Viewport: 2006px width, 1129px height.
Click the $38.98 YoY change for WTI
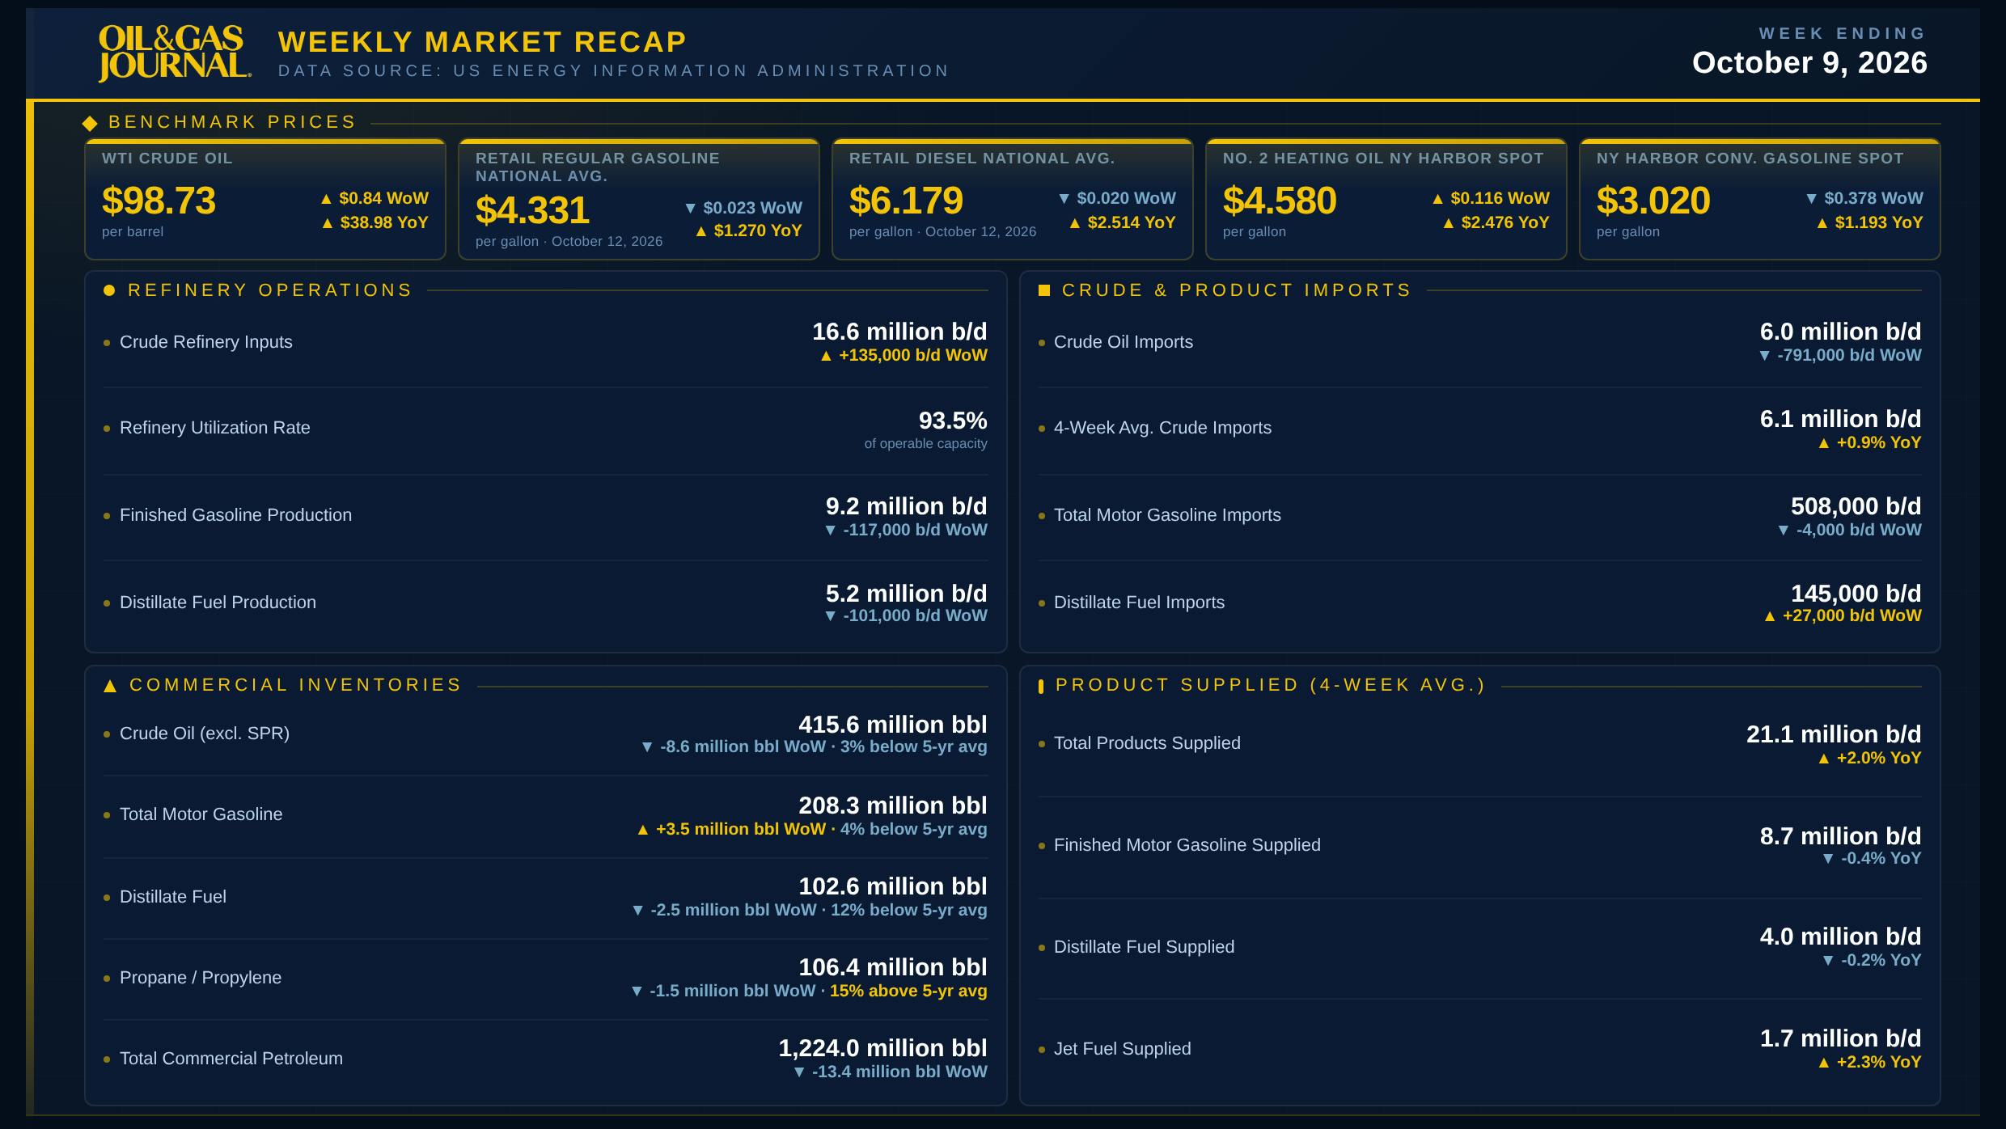[375, 222]
